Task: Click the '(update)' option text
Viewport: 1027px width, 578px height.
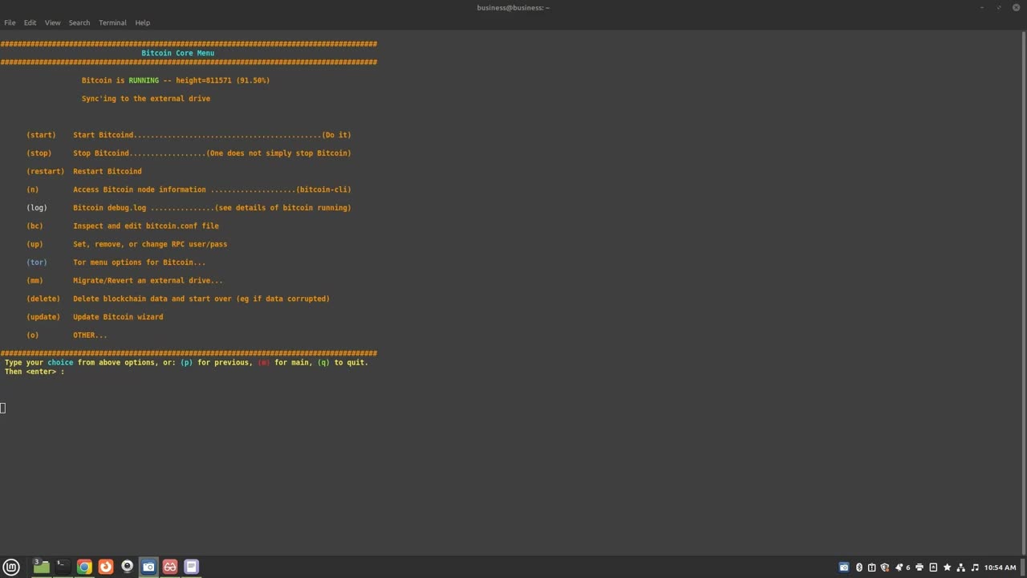Action: click(x=43, y=317)
